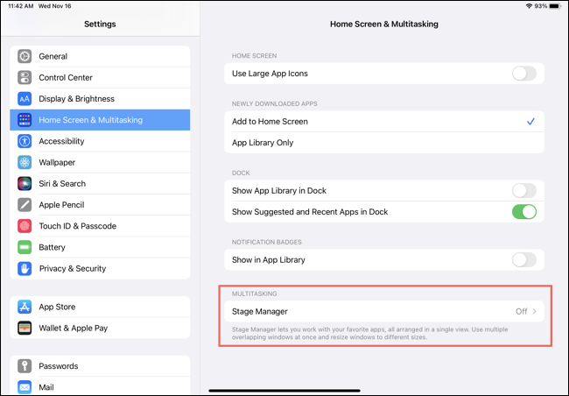Tap the Wed Nov 16 date

click(x=55, y=6)
